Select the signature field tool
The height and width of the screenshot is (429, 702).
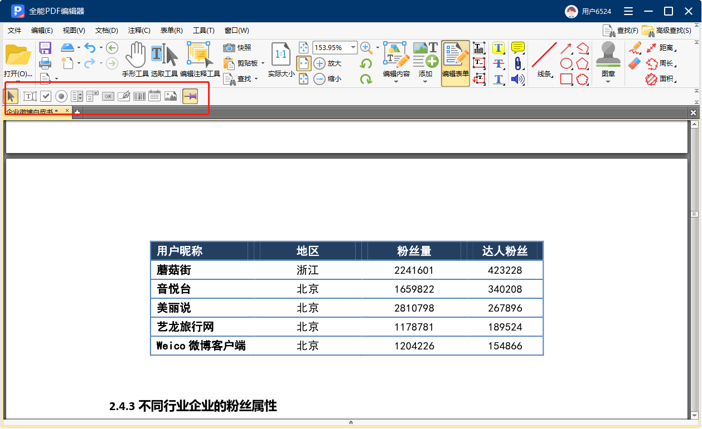click(x=124, y=96)
